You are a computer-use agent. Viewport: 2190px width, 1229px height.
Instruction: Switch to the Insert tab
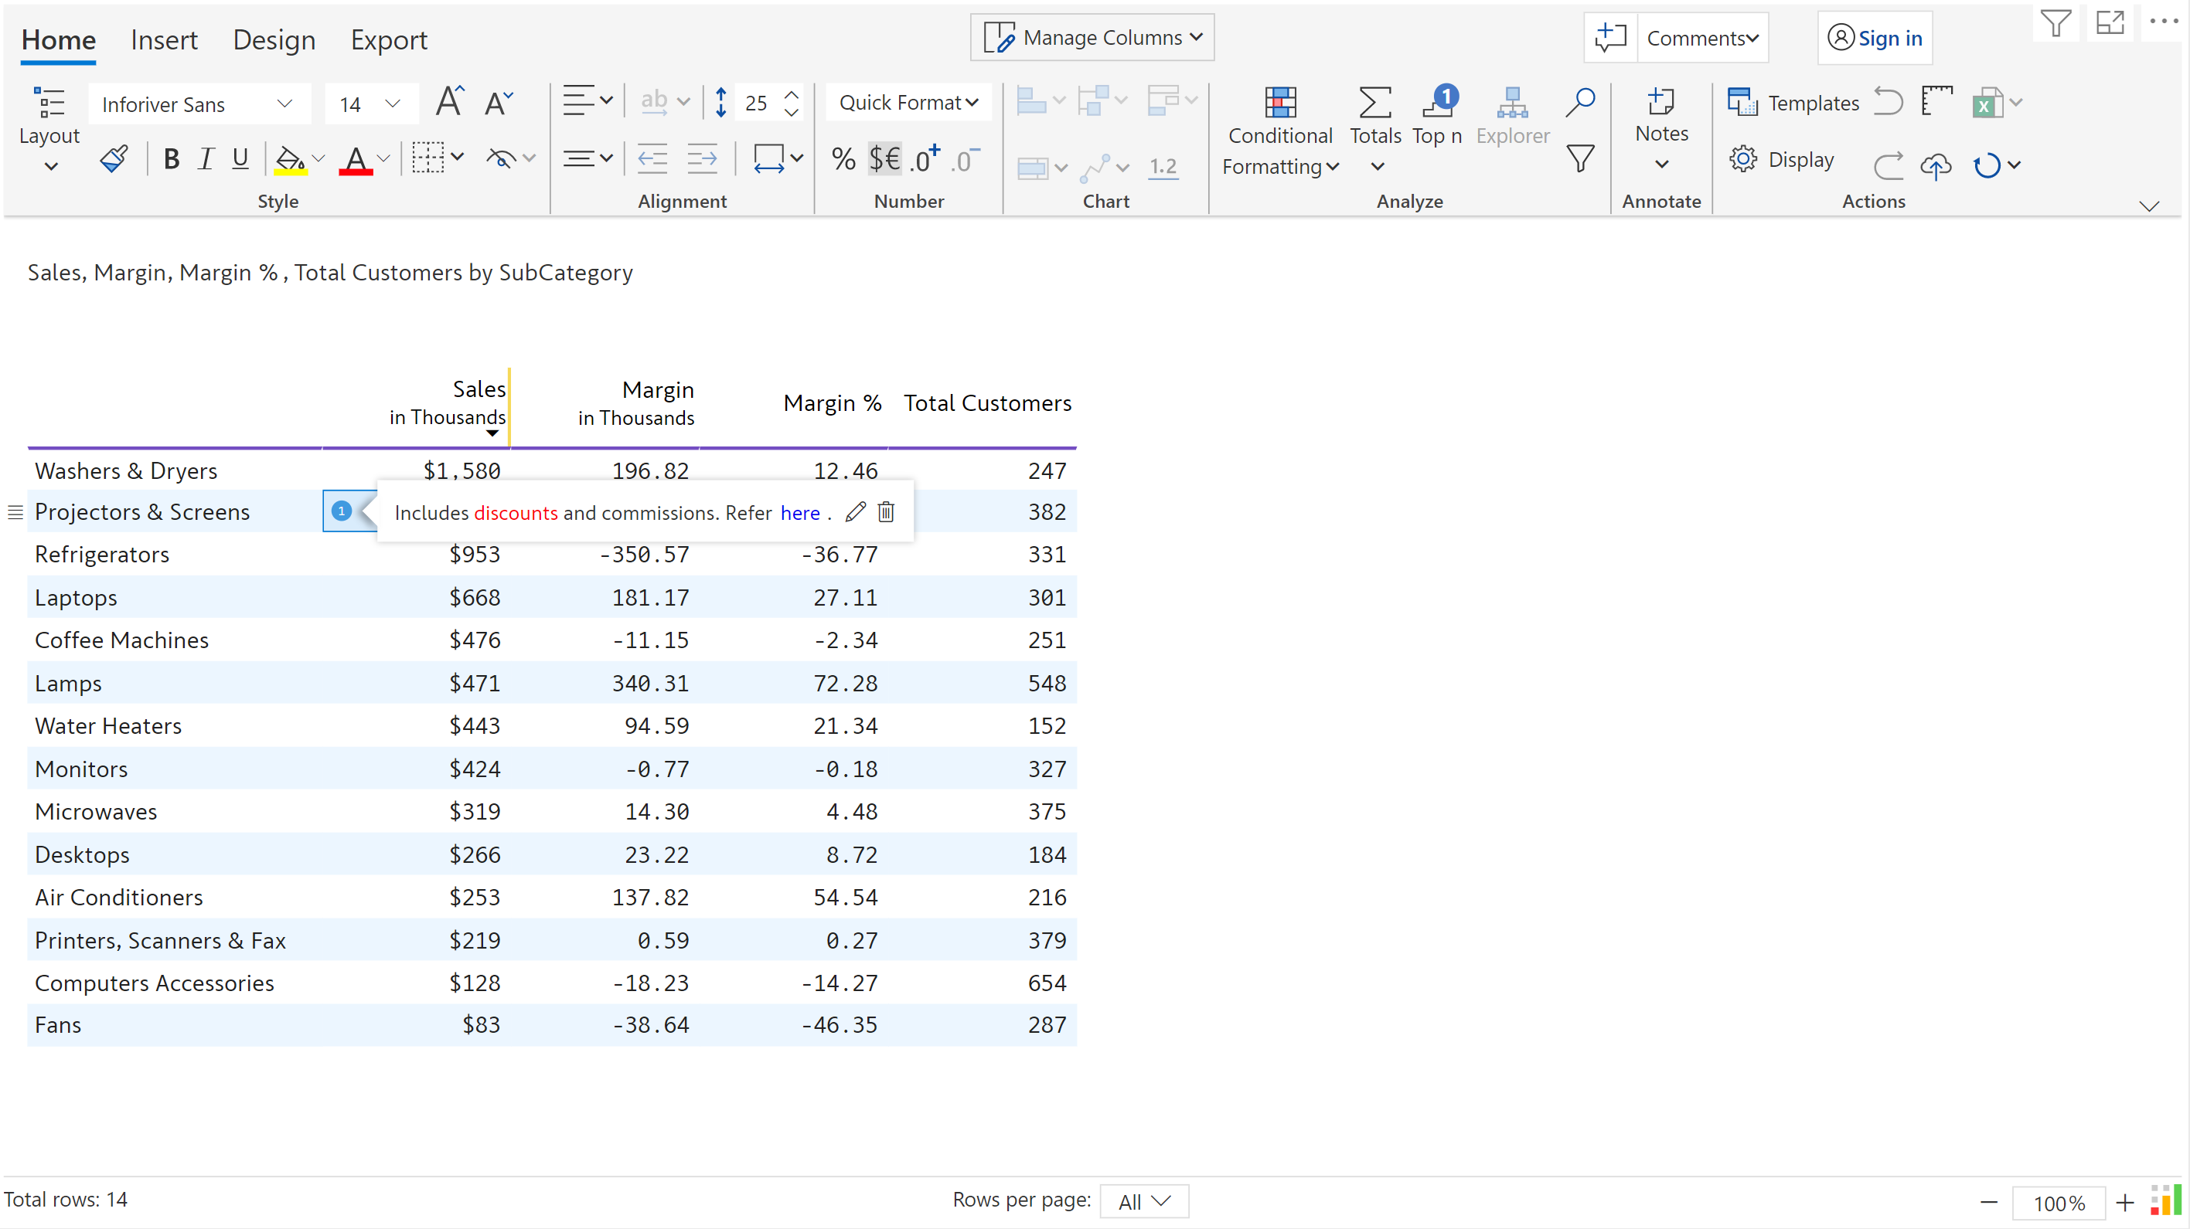tap(163, 40)
